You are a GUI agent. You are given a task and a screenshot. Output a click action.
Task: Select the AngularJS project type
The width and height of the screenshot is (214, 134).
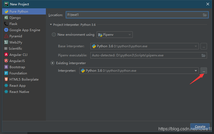24,61
